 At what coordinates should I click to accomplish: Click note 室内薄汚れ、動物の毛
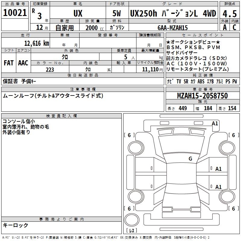tap(26, 127)
